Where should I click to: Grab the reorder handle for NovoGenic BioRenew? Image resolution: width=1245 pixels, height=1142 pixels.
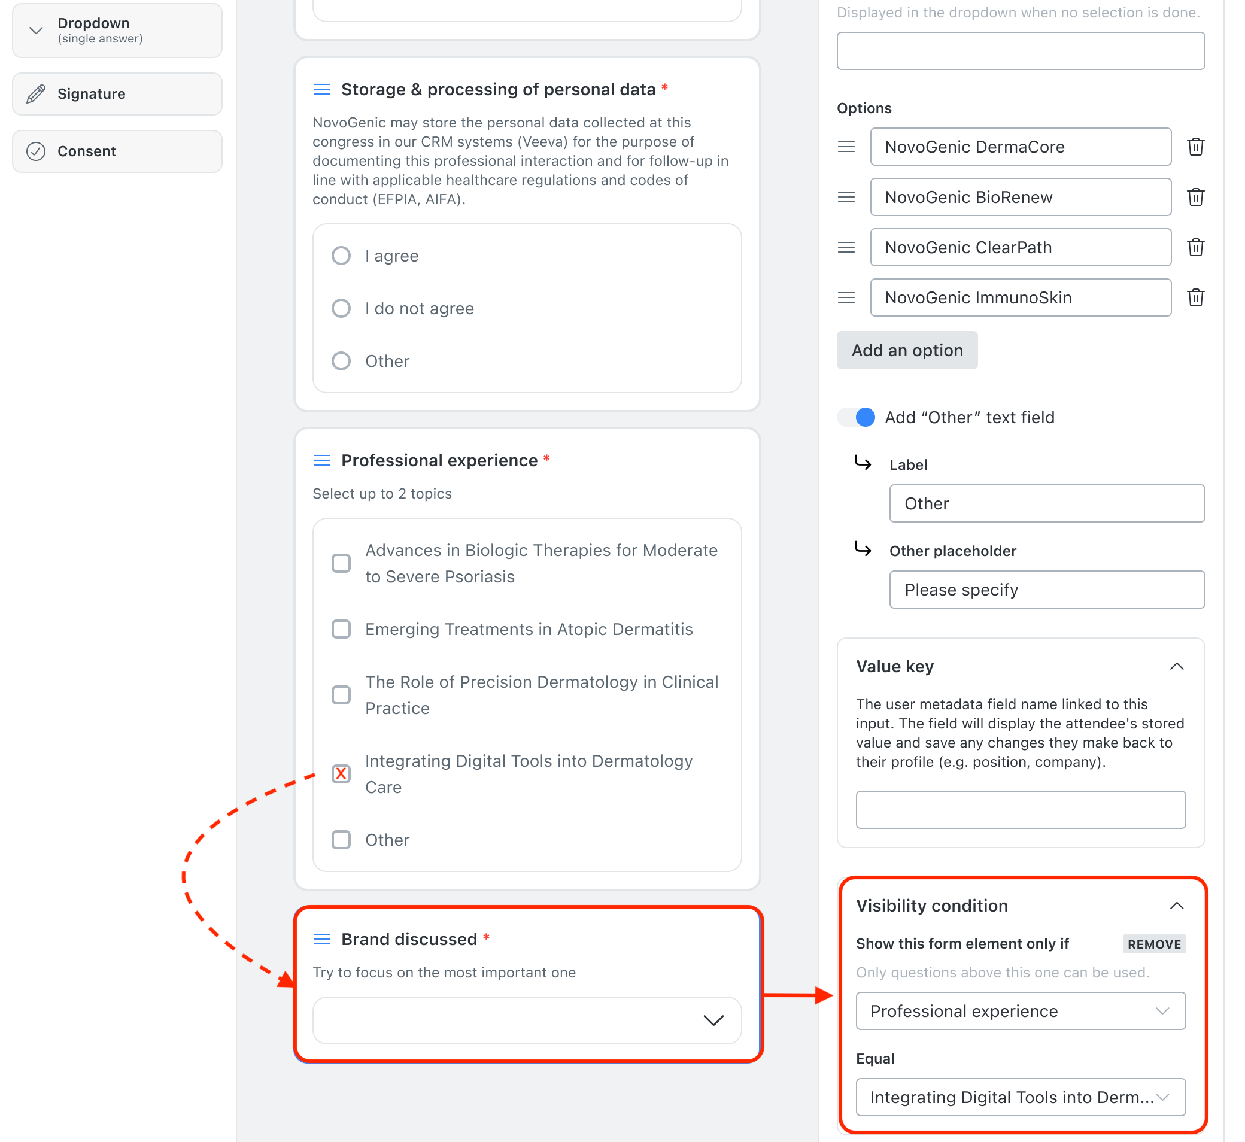(x=846, y=197)
